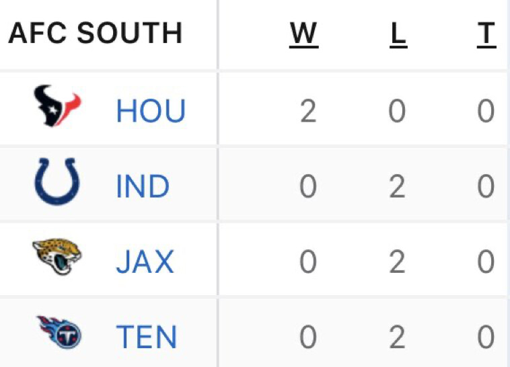Sort standings by the L column

pyautogui.click(x=398, y=34)
